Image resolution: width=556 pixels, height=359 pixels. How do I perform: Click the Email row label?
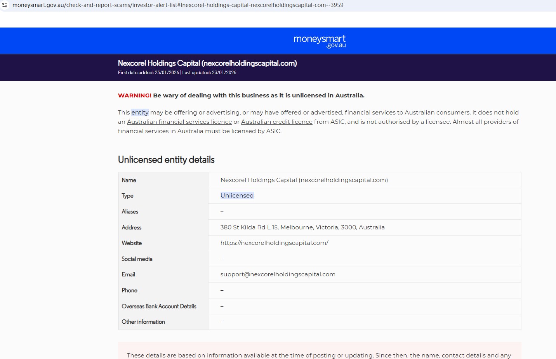tap(129, 274)
